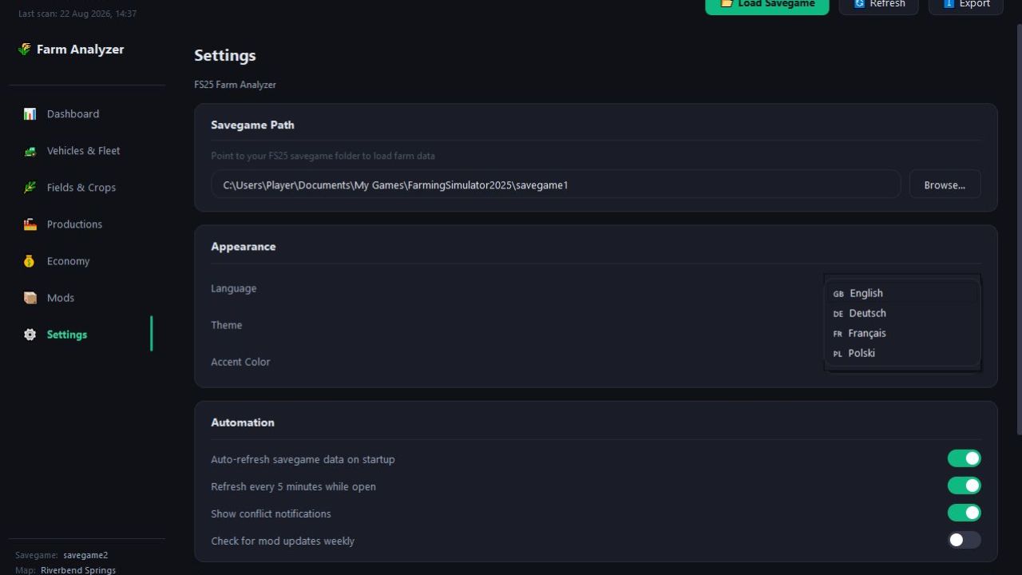Viewport: 1022px width, 575px height.
Task: Click the Browse... button
Action: (x=945, y=184)
